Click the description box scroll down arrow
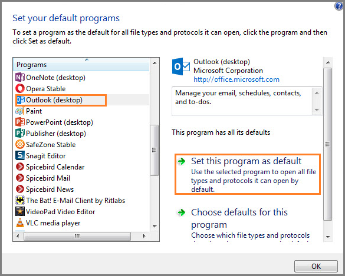 pos(317,110)
